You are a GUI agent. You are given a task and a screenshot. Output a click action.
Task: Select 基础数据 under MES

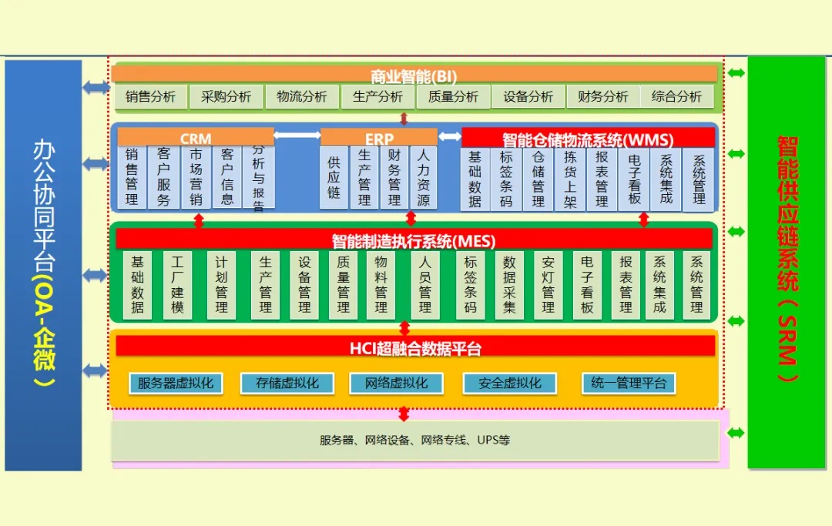tap(137, 285)
